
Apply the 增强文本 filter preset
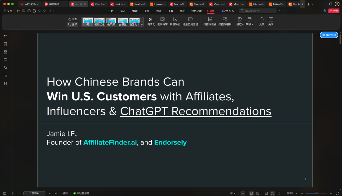[134, 22]
